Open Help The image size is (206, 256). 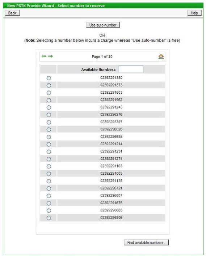point(194,13)
